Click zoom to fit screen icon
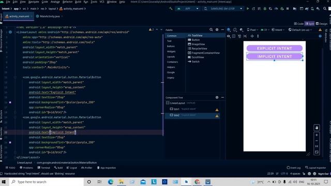Viewport: 331px width, 186px height. tap(317, 152)
